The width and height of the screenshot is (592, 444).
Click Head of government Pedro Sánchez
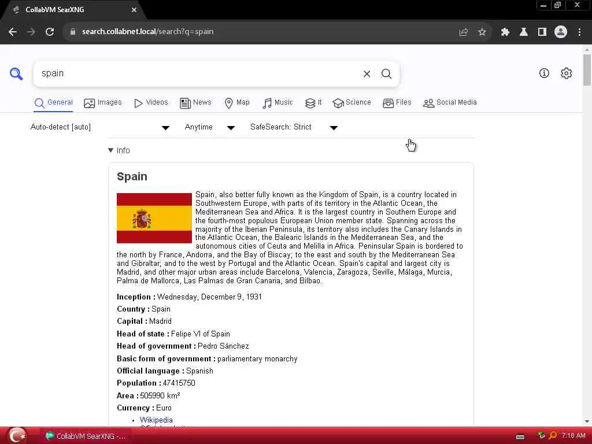(223, 346)
